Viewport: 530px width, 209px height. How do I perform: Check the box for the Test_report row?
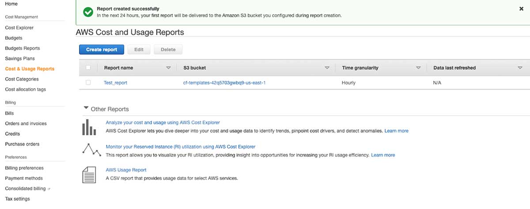88,82
